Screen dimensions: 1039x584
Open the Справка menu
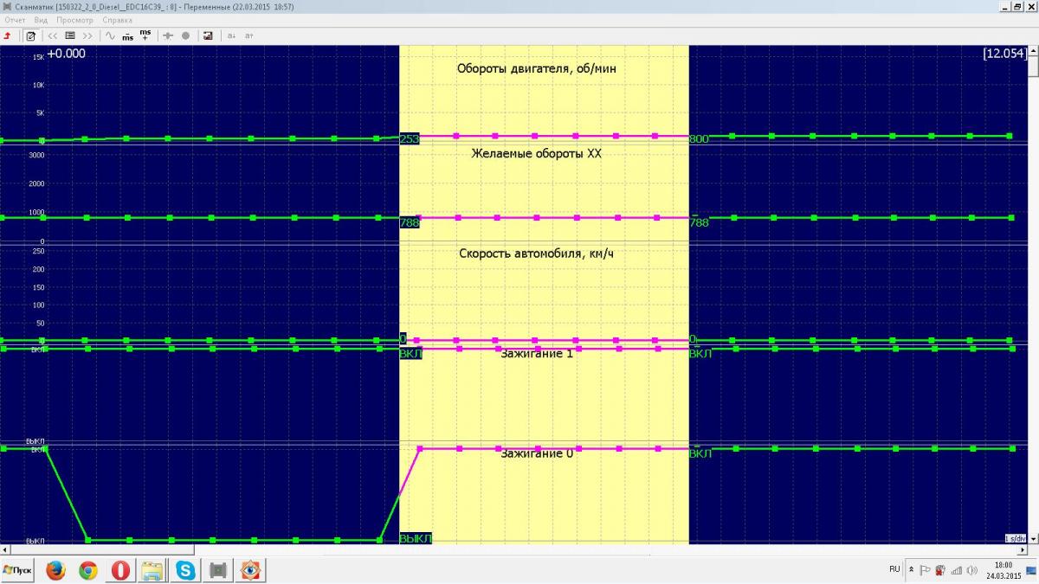pyautogui.click(x=118, y=20)
